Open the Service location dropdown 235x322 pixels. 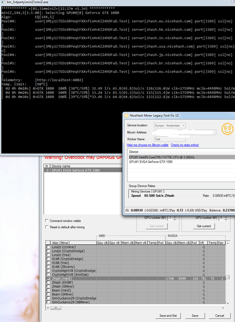[170, 125]
